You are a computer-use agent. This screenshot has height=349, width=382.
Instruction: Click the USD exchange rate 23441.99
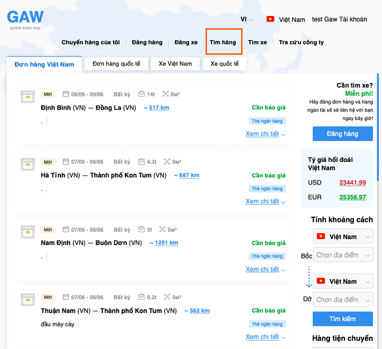(352, 183)
